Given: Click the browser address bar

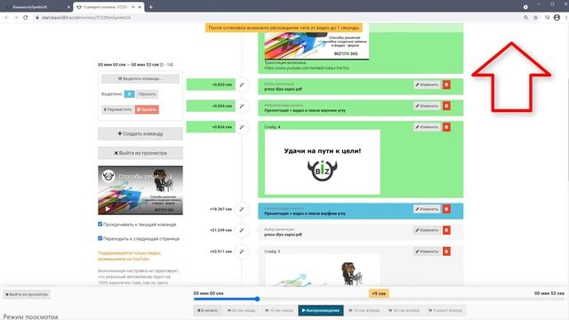Looking at the screenshot, I should click(276, 18).
